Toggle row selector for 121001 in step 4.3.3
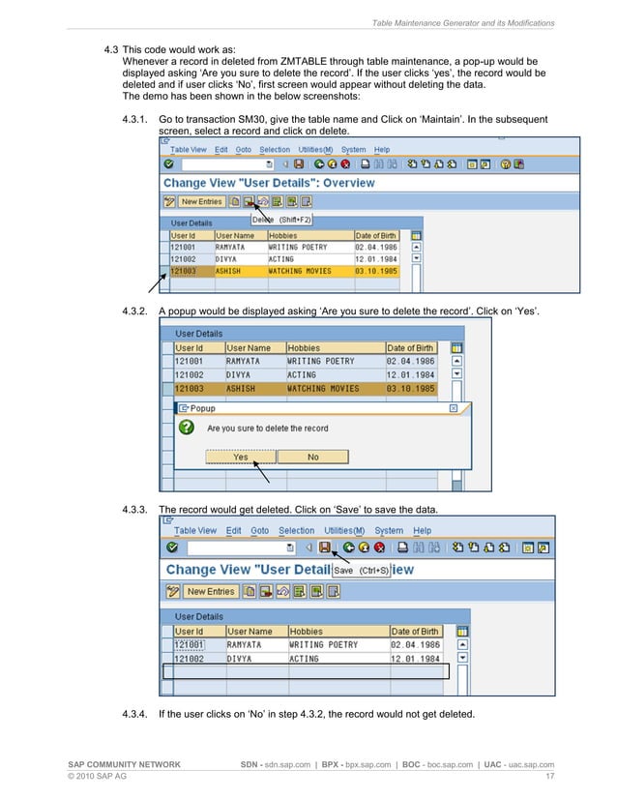The width and height of the screenshot is (617, 799). [x=168, y=645]
